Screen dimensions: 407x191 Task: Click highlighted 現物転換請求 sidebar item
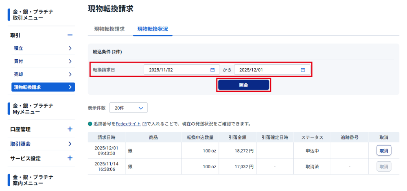43,87
